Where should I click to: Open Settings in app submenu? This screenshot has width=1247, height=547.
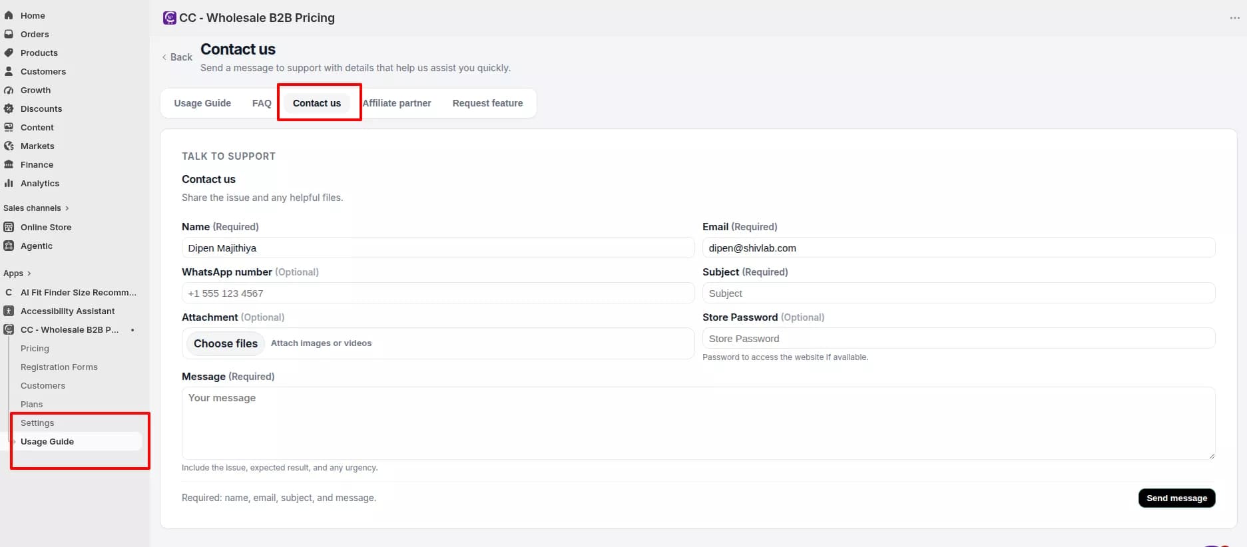coord(37,423)
